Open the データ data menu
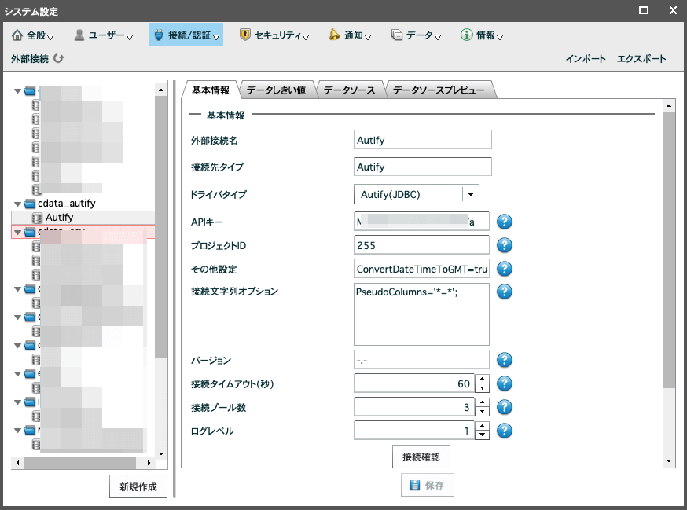Image resolution: width=687 pixels, height=510 pixels. point(416,35)
